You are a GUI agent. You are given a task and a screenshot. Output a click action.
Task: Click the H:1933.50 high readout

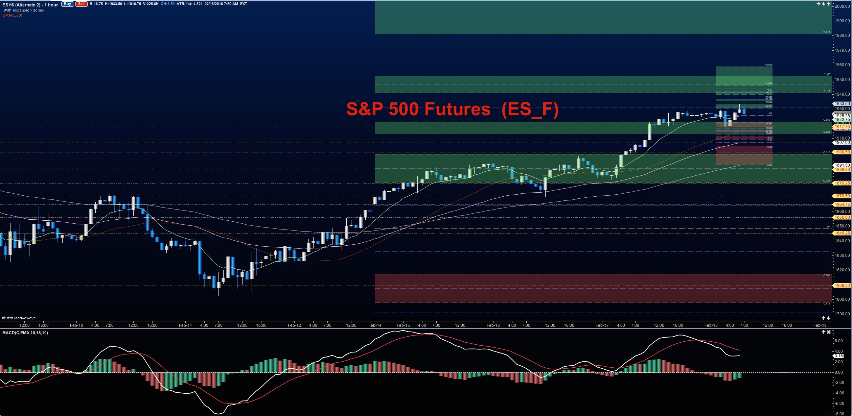pyautogui.click(x=114, y=4)
